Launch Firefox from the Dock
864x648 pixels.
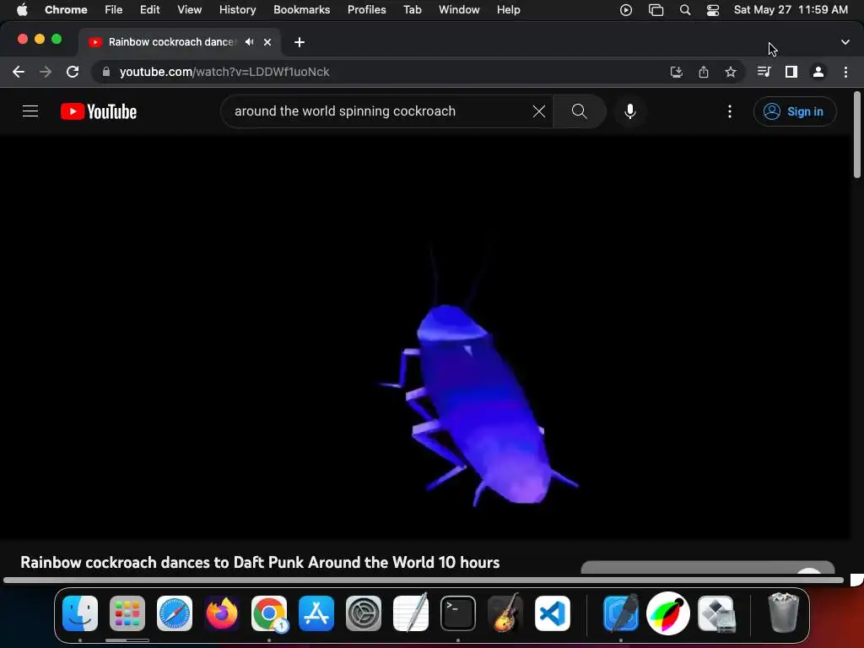click(x=222, y=613)
